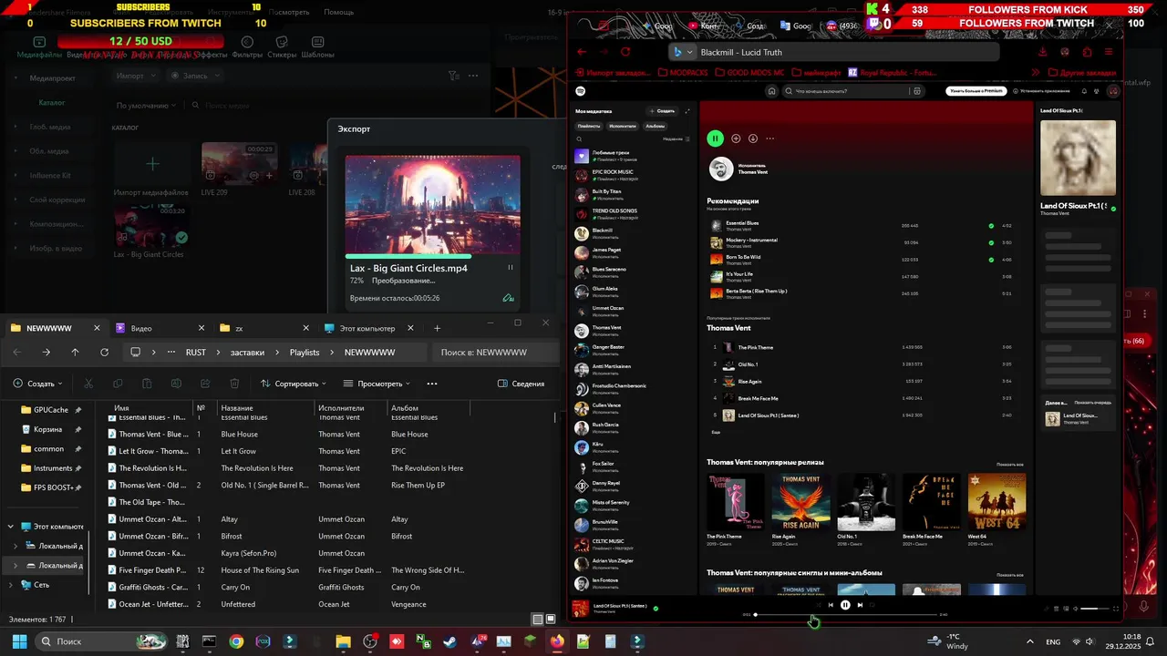The image size is (1167, 656).
Task: Open Помощь menu in Filmora
Action: tap(338, 13)
